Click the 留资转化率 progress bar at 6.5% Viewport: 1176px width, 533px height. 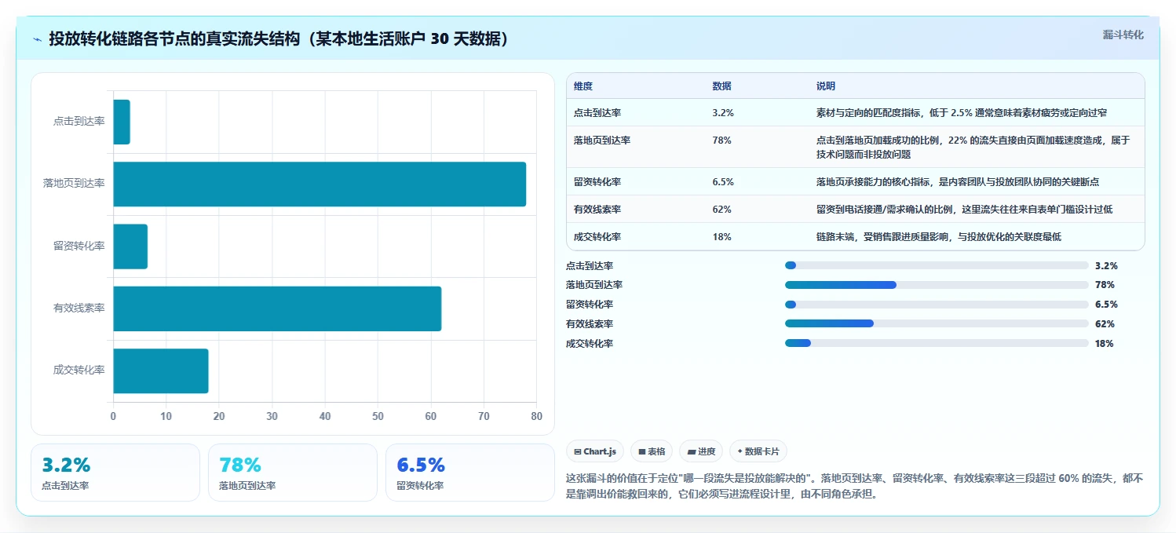coord(937,305)
